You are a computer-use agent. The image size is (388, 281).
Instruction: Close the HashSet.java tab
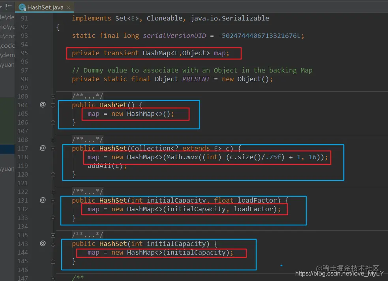click(x=69, y=7)
